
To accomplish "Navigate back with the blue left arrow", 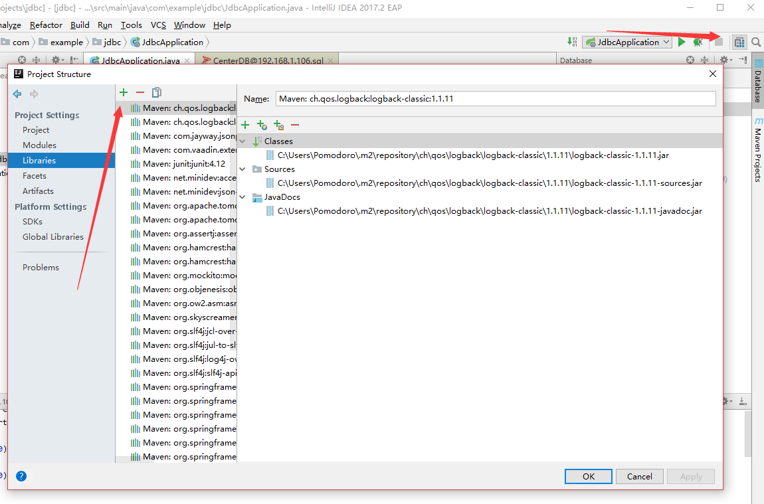I will point(17,94).
